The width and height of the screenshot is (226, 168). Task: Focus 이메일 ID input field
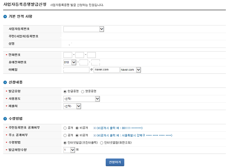pos(76,70)
